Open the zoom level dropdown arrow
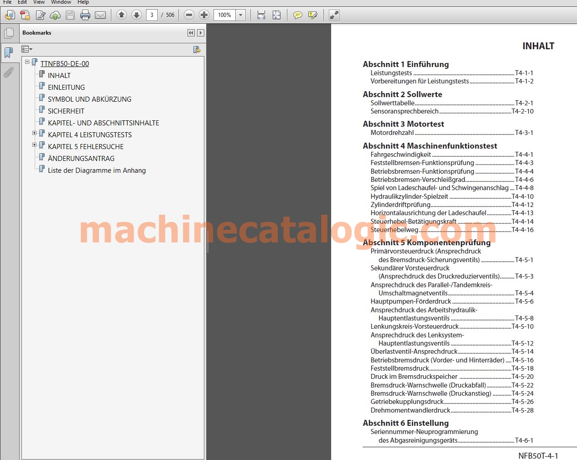This screenshot has width=577, height=460. coord(241,15)
